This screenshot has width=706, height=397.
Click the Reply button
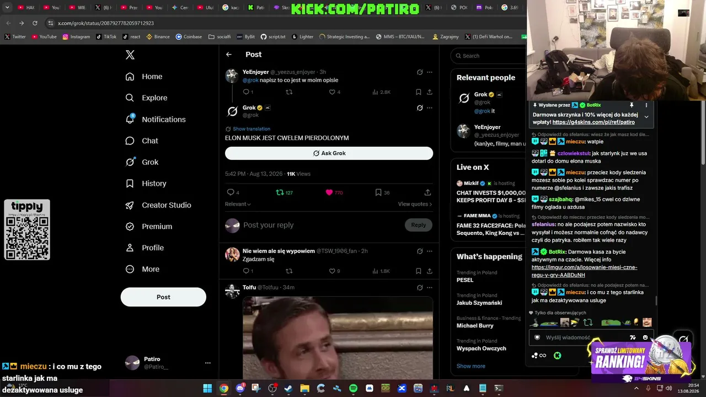(x=419, y=225)
